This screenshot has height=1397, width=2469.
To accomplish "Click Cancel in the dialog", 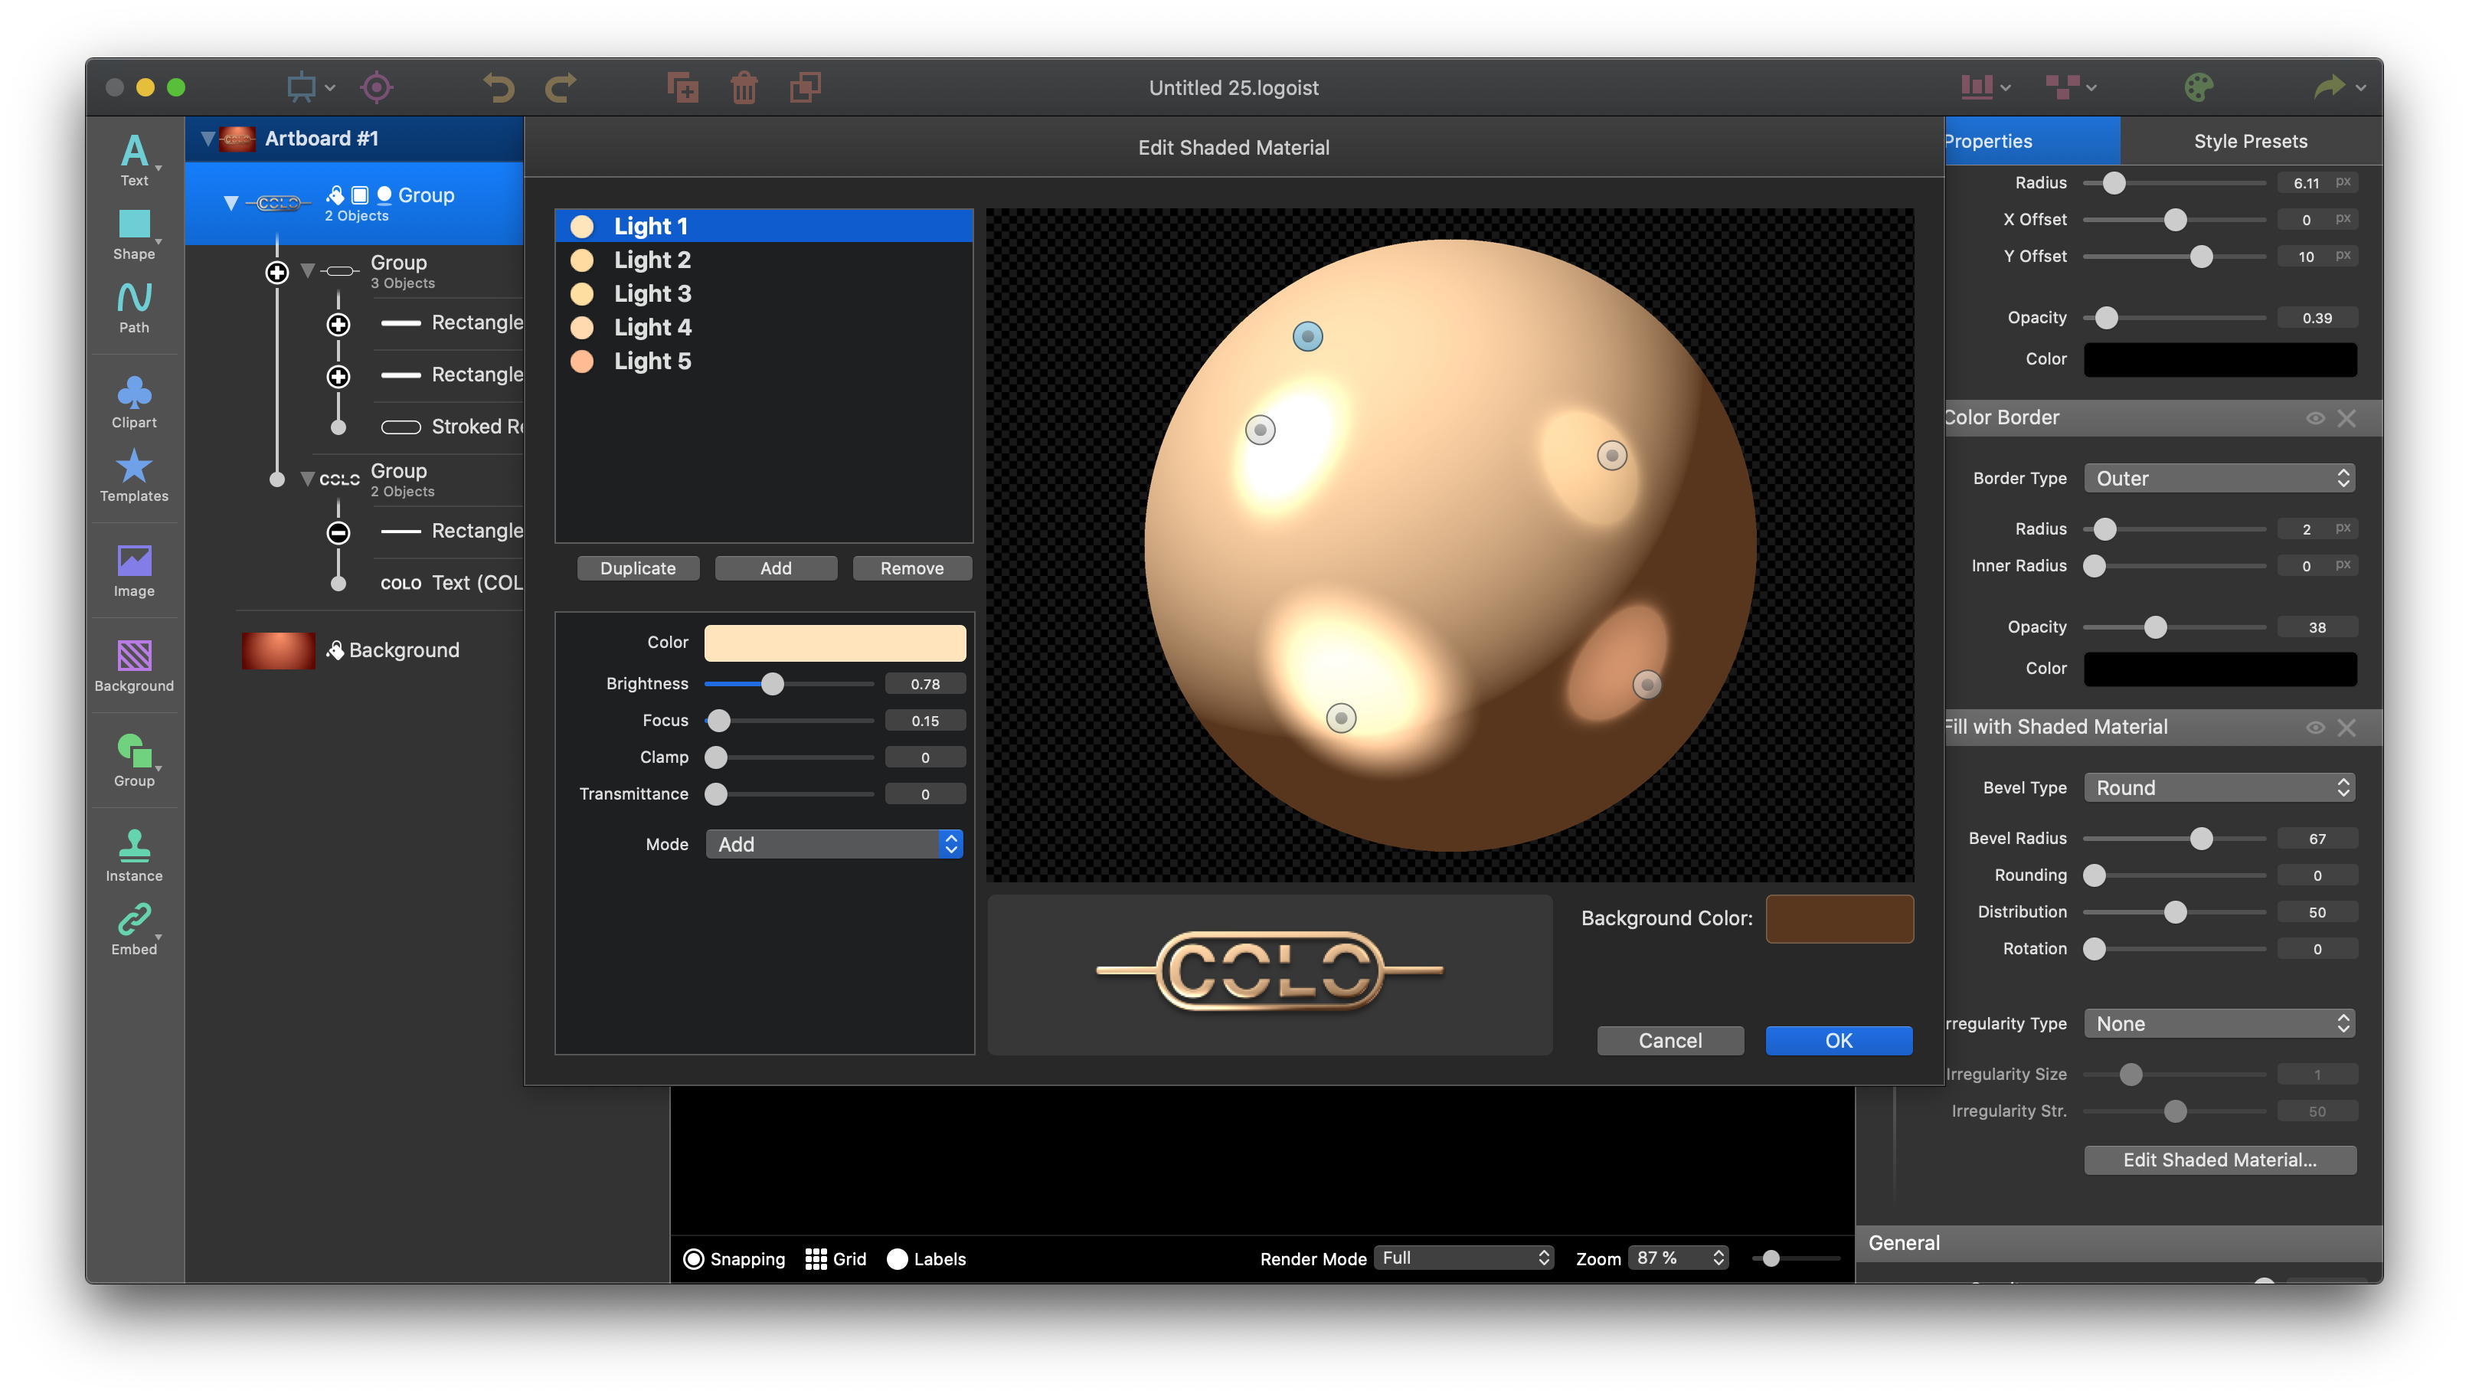I will click(x=1670, y=1041).
